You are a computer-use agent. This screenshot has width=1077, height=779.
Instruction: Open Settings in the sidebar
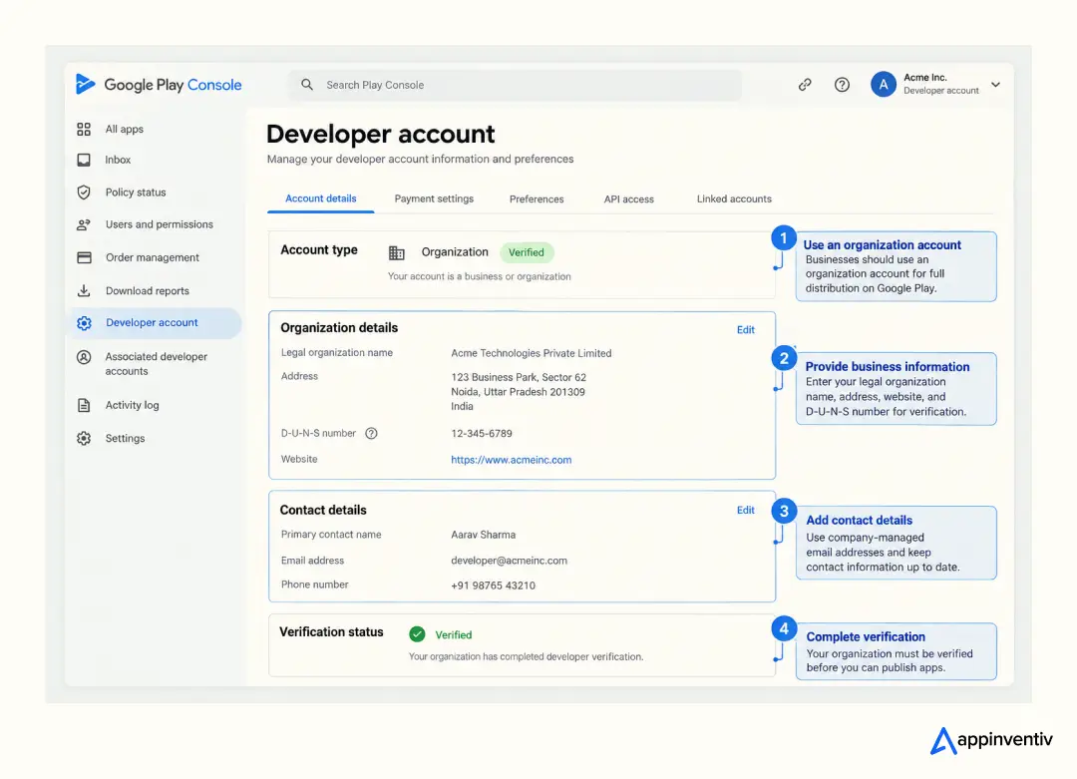click(125, 438)
